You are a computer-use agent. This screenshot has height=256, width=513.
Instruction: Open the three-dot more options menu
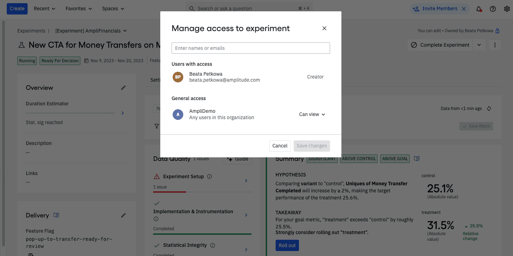[495, 45]
